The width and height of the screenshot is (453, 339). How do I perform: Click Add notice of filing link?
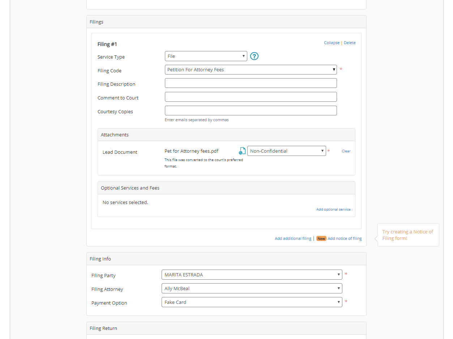(x=345, y=238)
